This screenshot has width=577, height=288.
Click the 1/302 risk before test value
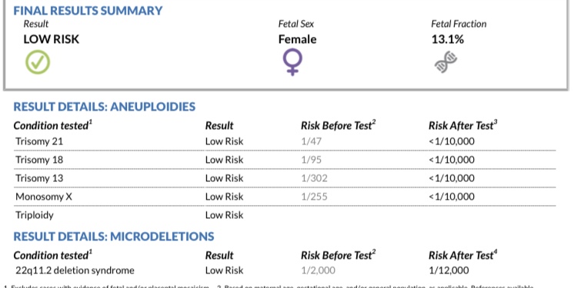(314, 178)
